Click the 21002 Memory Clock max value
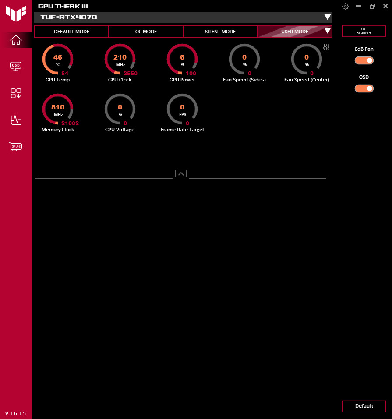 [x=70, y=123]
